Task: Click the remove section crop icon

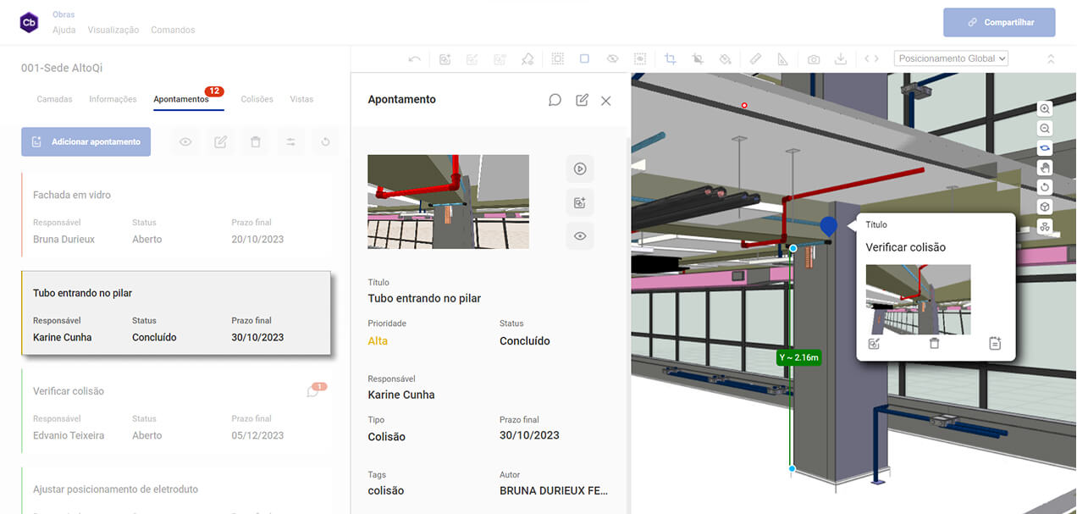Action: pyautogui.click(x=698, y=59)
